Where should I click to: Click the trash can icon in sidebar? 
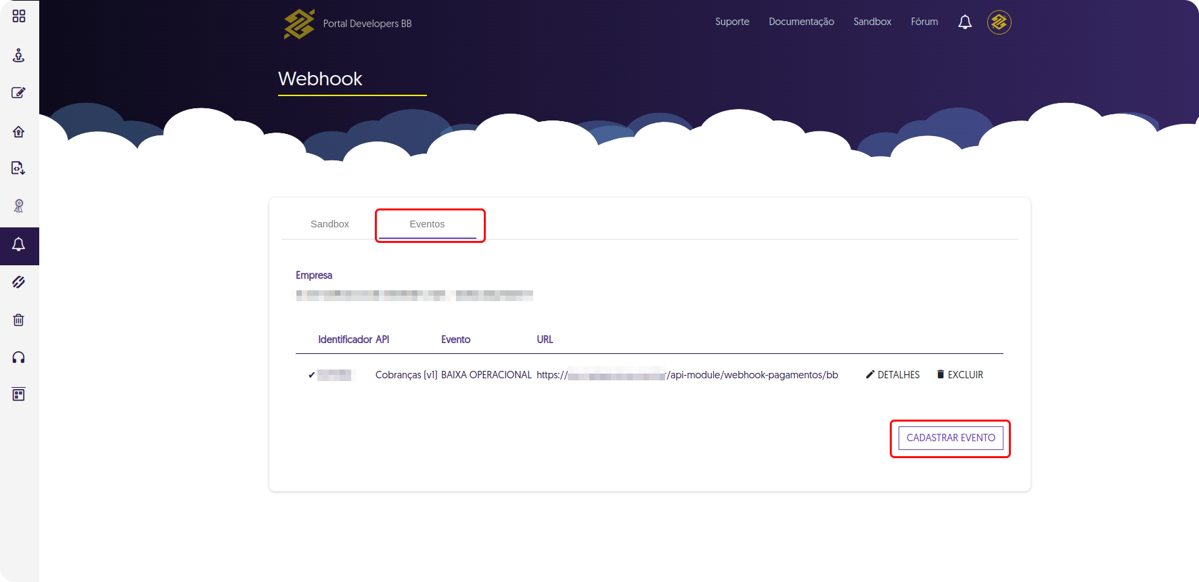[19, 319]
